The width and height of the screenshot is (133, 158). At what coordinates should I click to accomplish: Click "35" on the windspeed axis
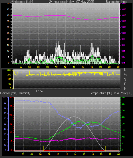[8, 21]
